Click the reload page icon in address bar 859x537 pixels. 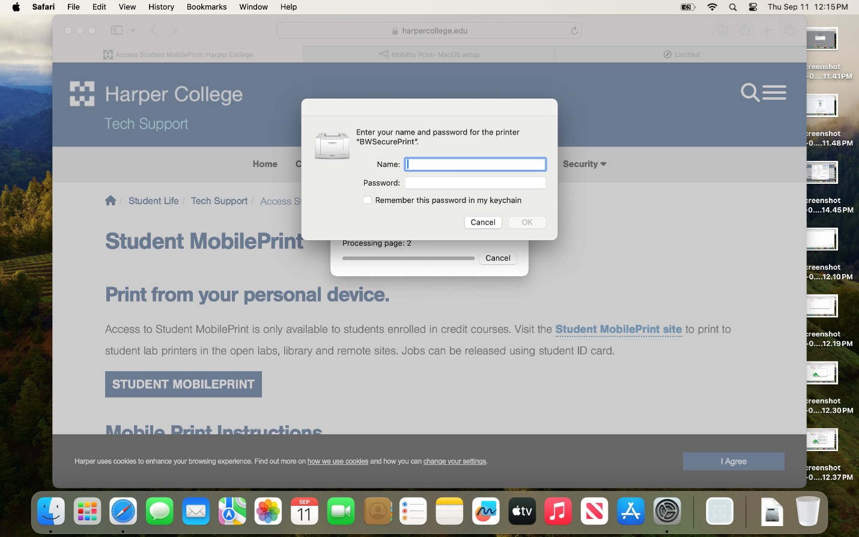click(x=574, y=31)
